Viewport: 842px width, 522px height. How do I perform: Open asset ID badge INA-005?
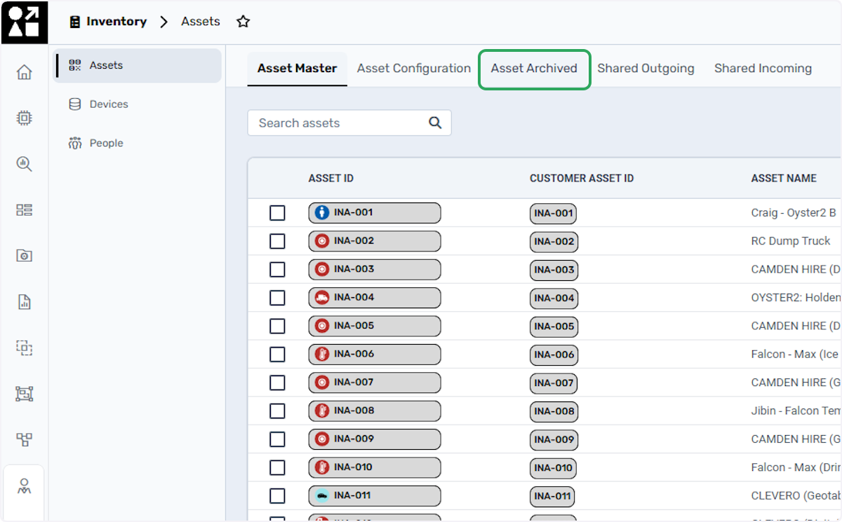tap(375, 326)
